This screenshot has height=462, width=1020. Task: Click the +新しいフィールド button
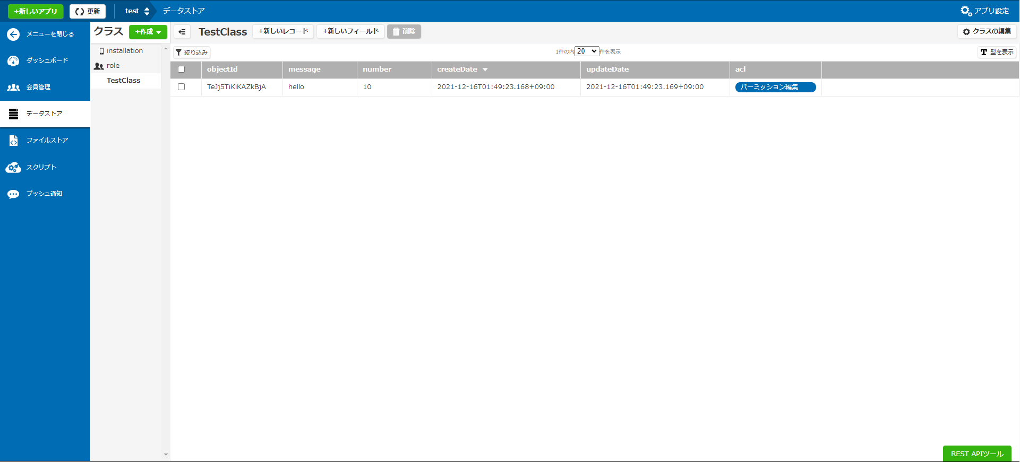[350, 31]
